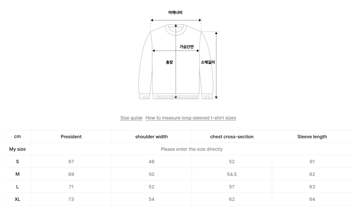The height and width of the screenshot is (210, 357).
Task: Click the 54.5 chest value for M
Action: [232, 174]
